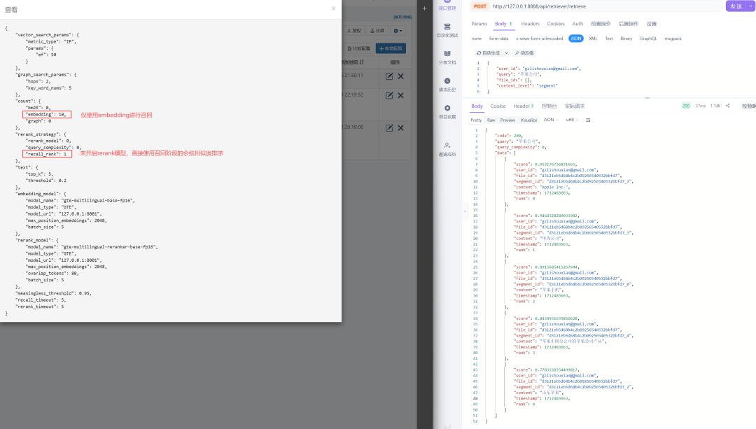Switch to the response Header tab
The image size is (756, 429).
pyautogui.click(x=523, y=106)
